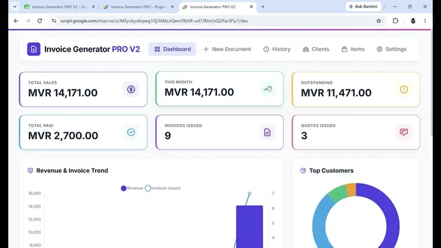The height and width of the screenshot is (248, 441).
Task: Open the Dashboard tab
Action: 172,49
